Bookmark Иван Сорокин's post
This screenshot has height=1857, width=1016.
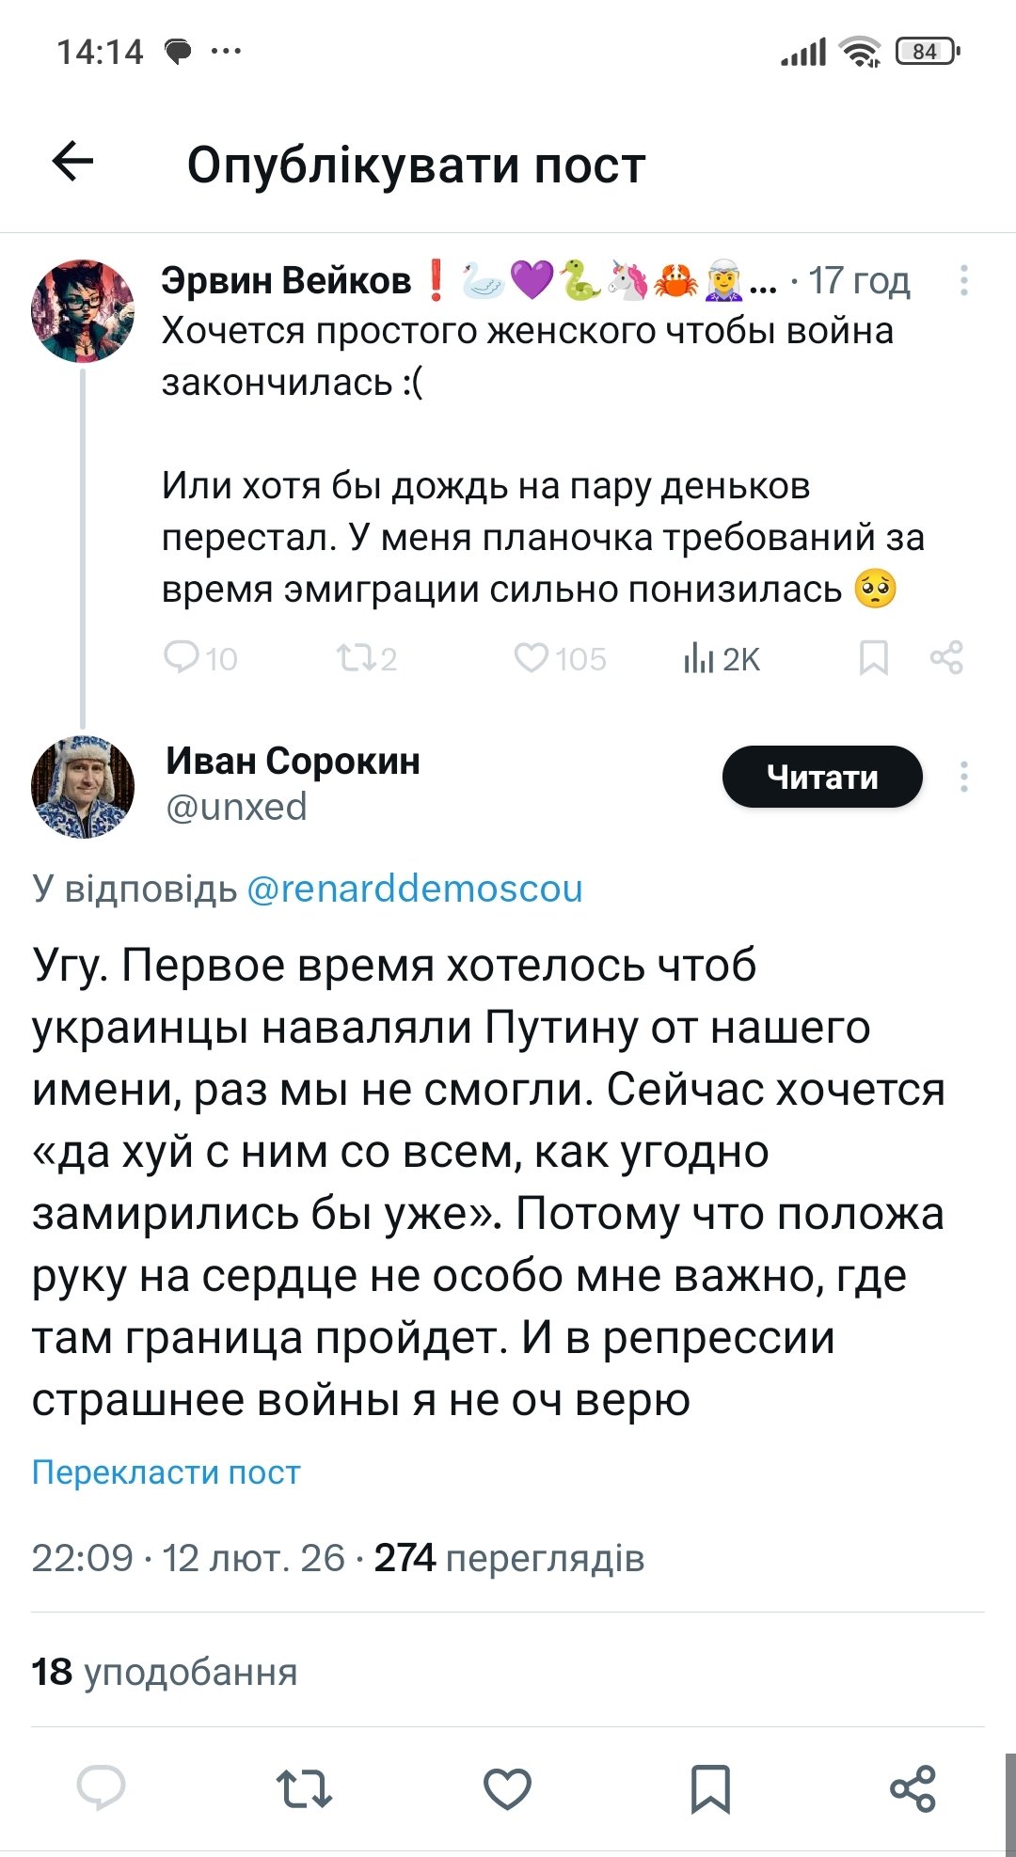click(x=711, y=1788)
